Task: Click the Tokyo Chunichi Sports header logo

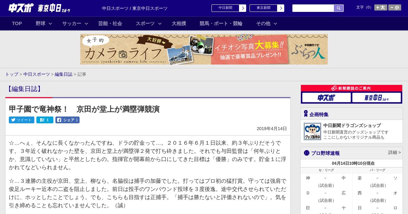Action: 54,8
